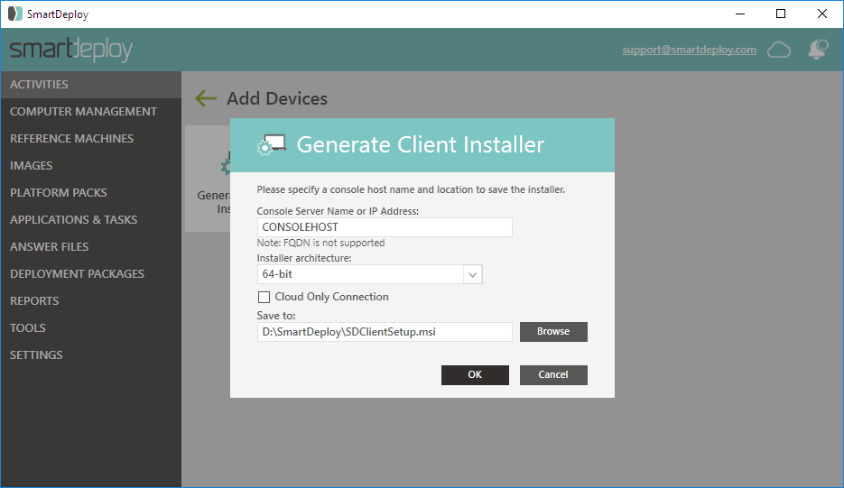Expand the Installer architecture dropdown arrow
Viewport: 844px width, 488px height.
tap(473, 274)
